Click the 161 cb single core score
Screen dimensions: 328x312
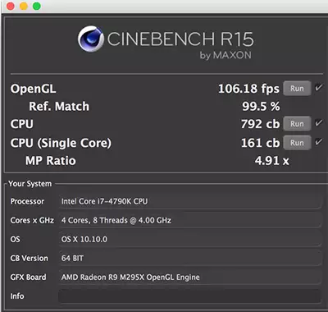(260, 143)
